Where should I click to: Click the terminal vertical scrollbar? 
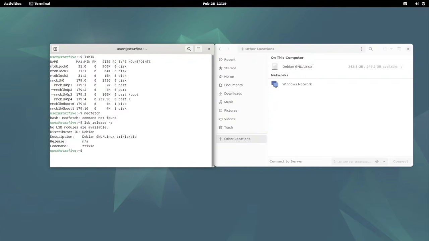[x=212, y=110]
